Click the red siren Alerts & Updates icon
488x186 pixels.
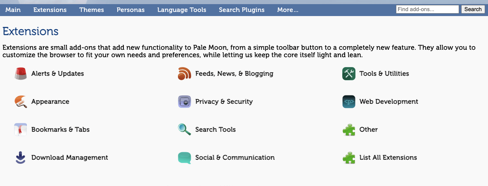[21, 74]
